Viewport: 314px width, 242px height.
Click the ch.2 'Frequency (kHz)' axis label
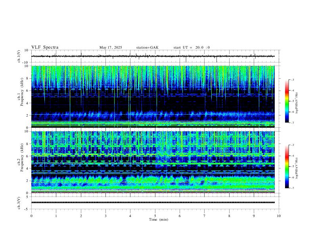coord(22,158)
